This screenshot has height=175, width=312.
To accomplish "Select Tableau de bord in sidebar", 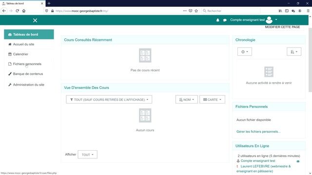I will click(x=29, y=35).
